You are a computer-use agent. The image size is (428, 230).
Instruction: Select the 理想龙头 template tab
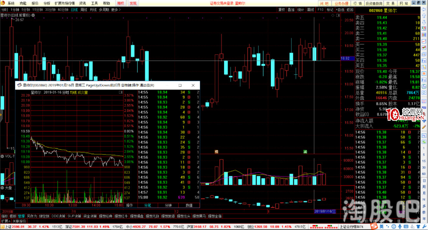pos(183,216)
